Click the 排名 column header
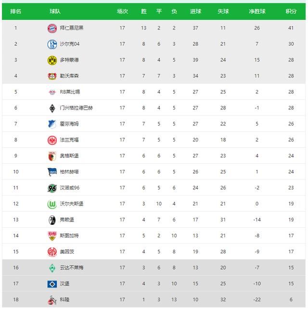Screen dimensions: 308x311 coord(15,12)
